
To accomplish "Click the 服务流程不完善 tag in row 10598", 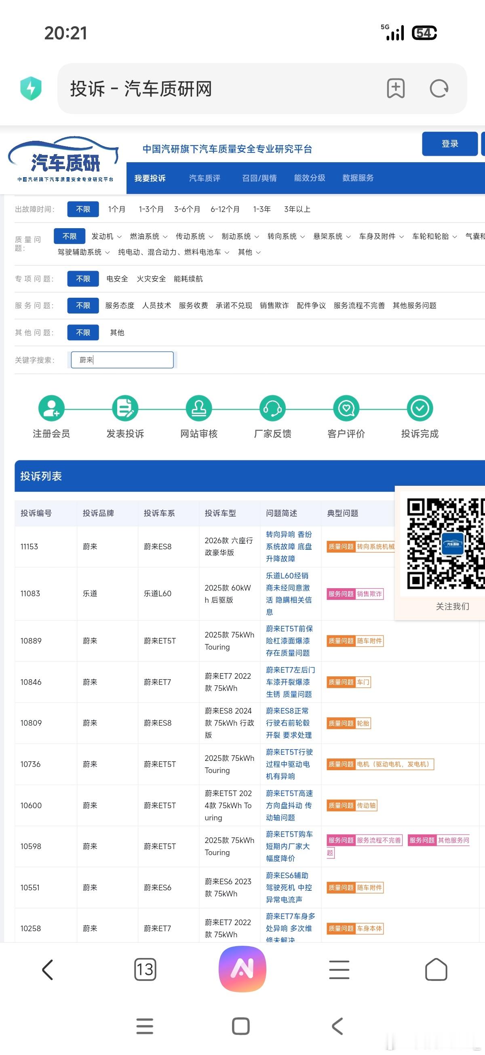I will tap(379, 840).
